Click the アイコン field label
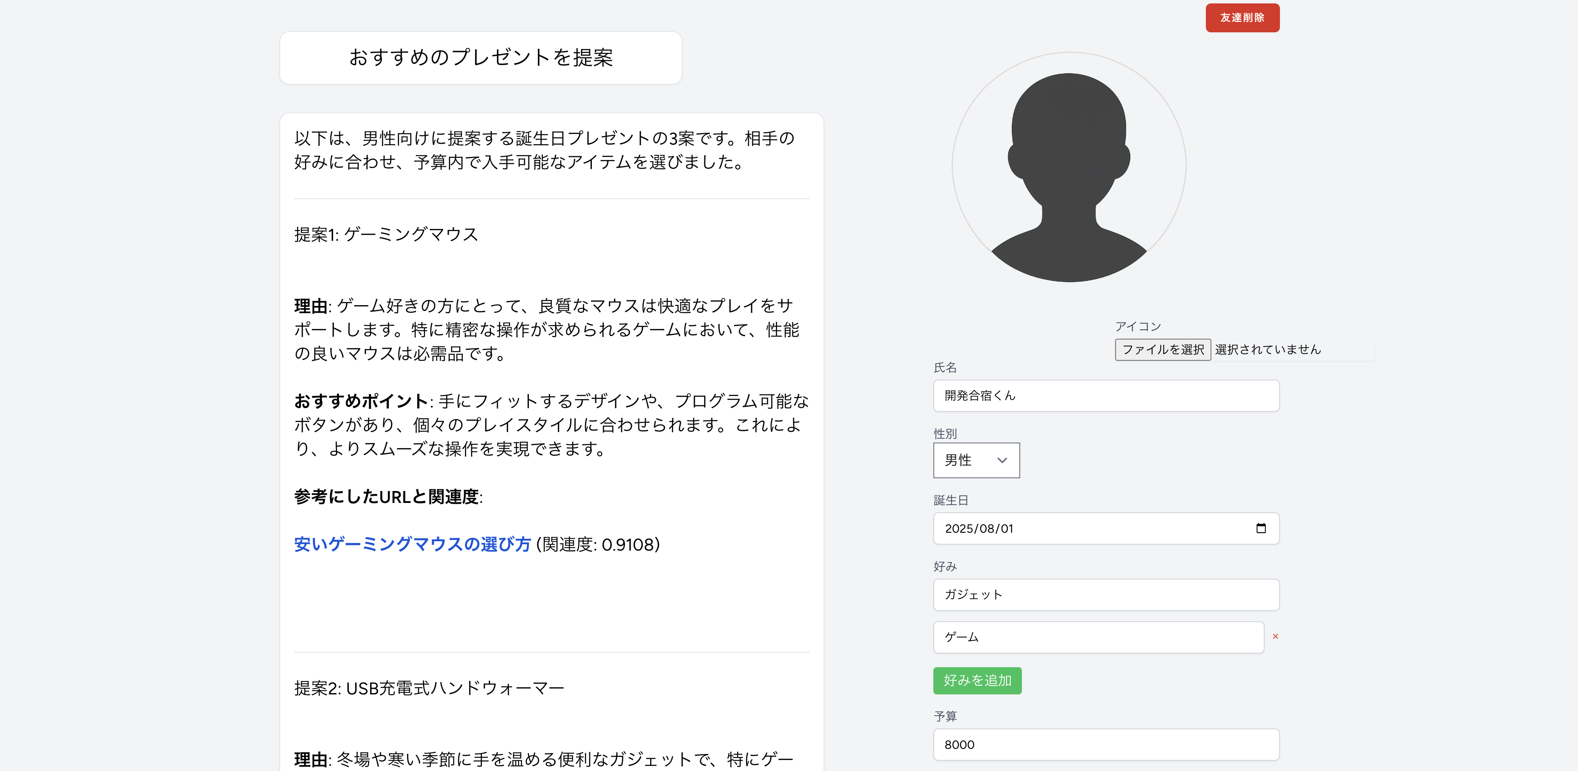This screenshot has width=1578, height=771. 1138,326
